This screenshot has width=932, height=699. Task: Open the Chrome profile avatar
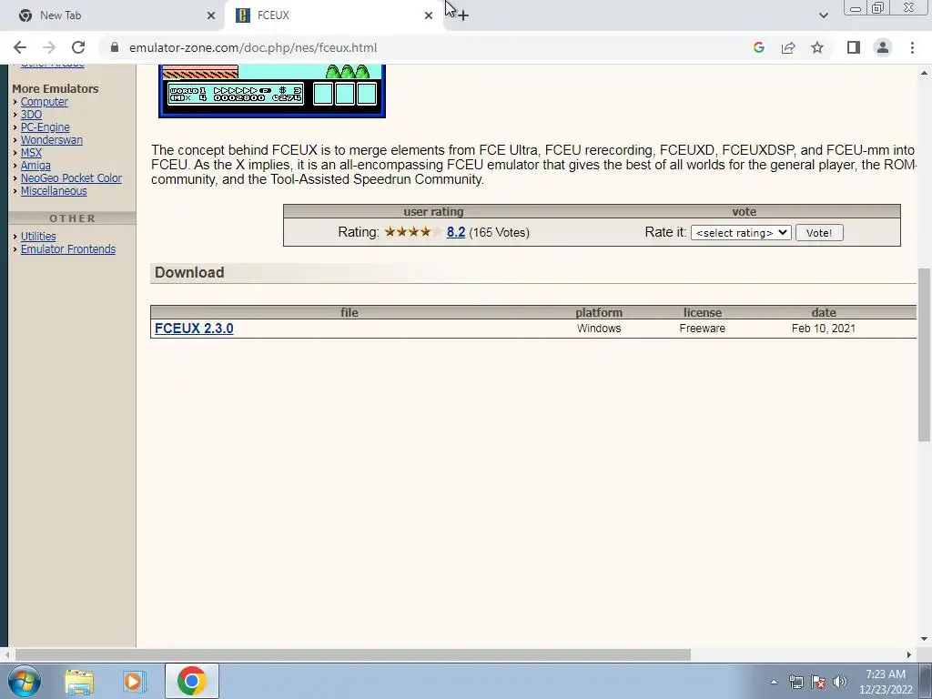883,47
